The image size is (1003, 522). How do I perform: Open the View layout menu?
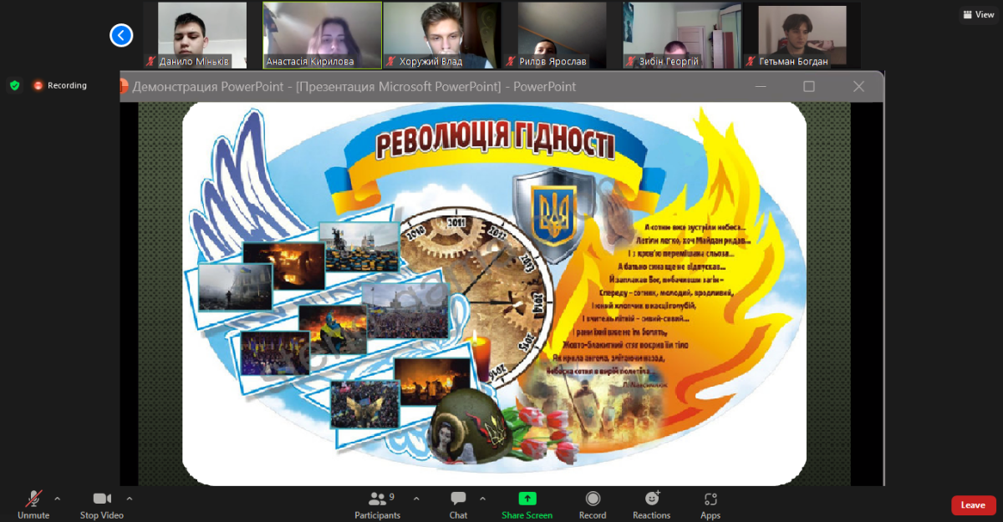click(x=977, y=14)
